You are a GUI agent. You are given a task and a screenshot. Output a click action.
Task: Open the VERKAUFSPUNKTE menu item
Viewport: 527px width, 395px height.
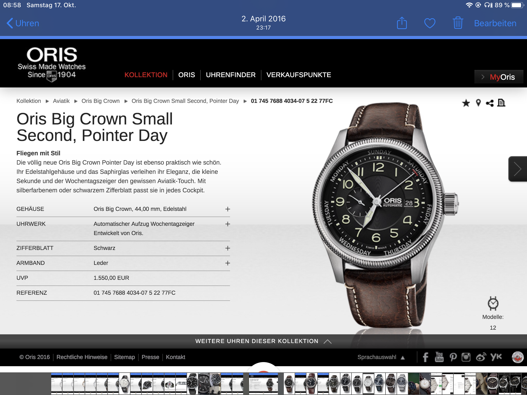(299, 75)
